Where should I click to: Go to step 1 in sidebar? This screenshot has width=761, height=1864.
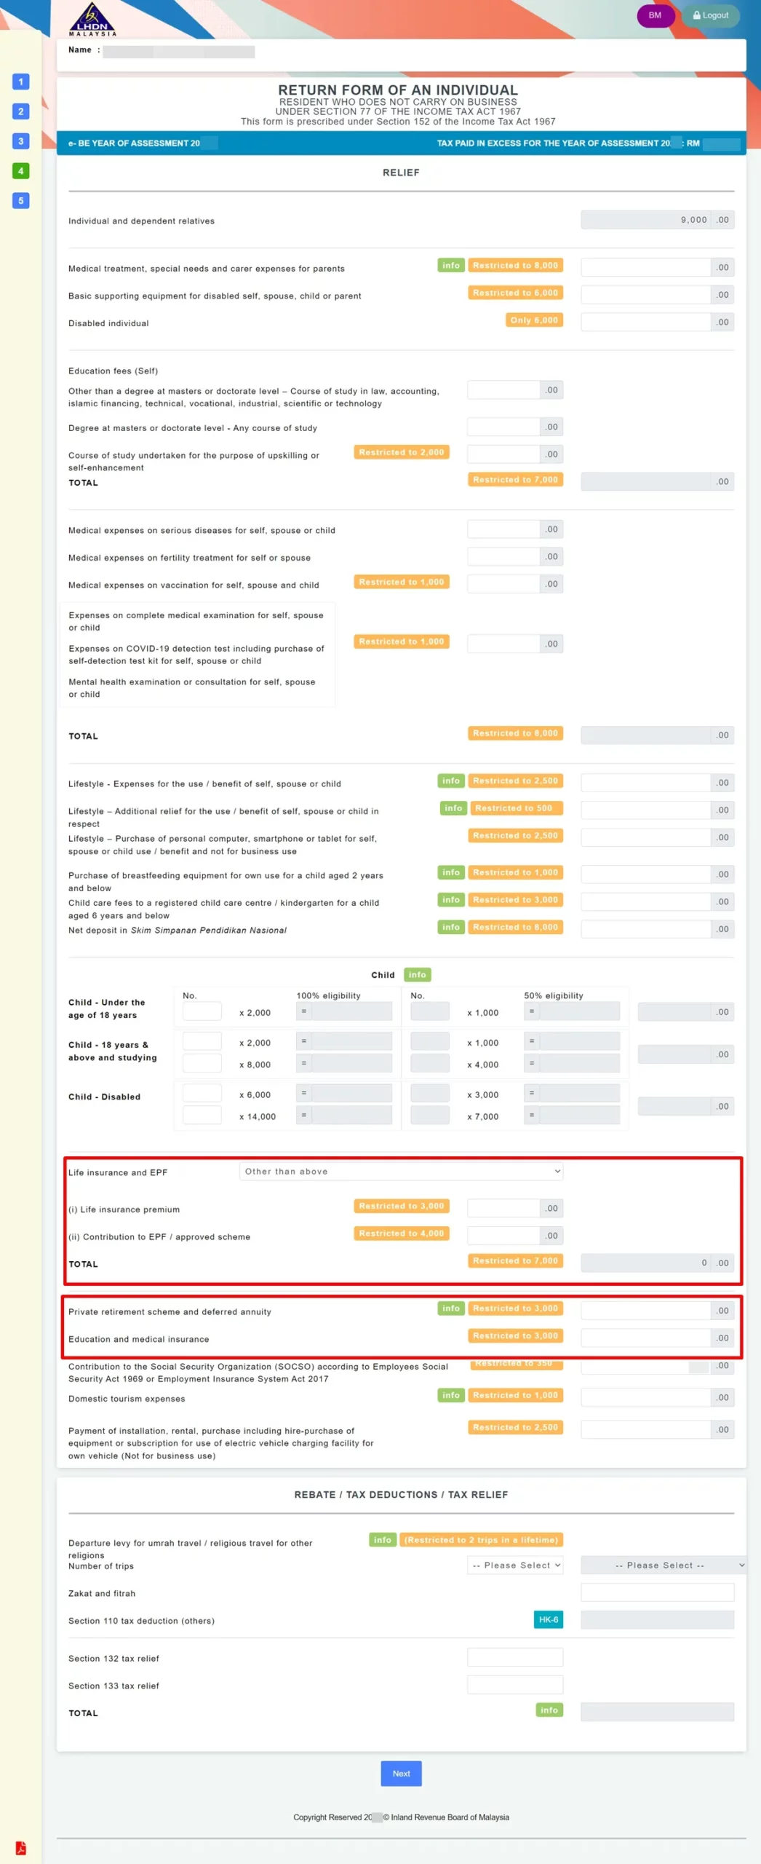(21, 82)
